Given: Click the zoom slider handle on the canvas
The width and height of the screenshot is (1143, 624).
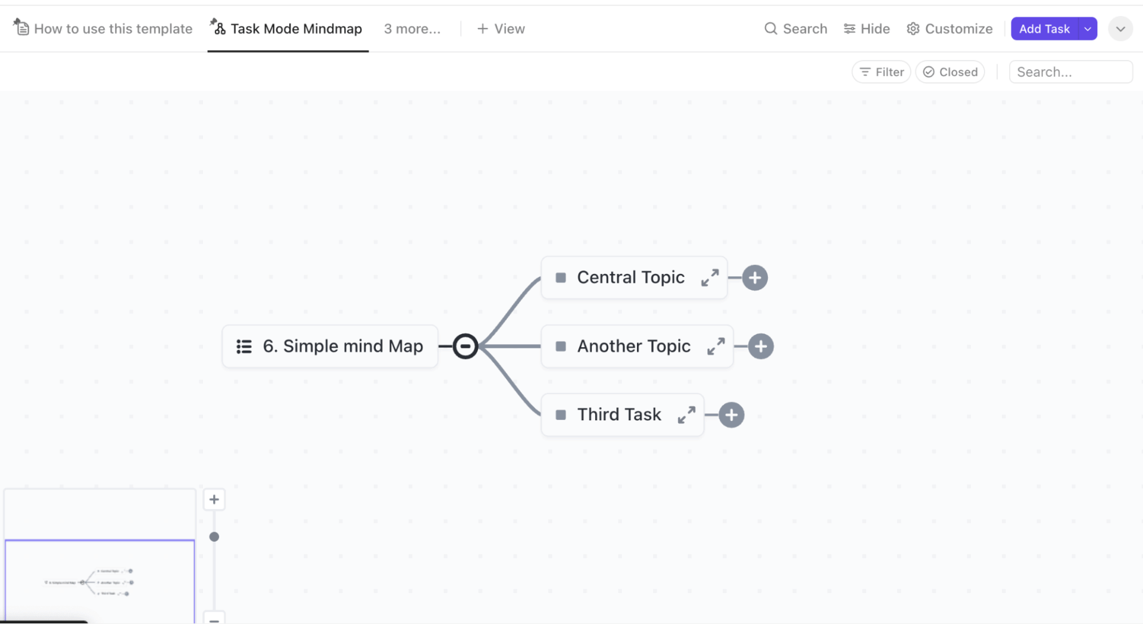Looking at the screenshot, I should pyautogui.click(x=214, y=536).
